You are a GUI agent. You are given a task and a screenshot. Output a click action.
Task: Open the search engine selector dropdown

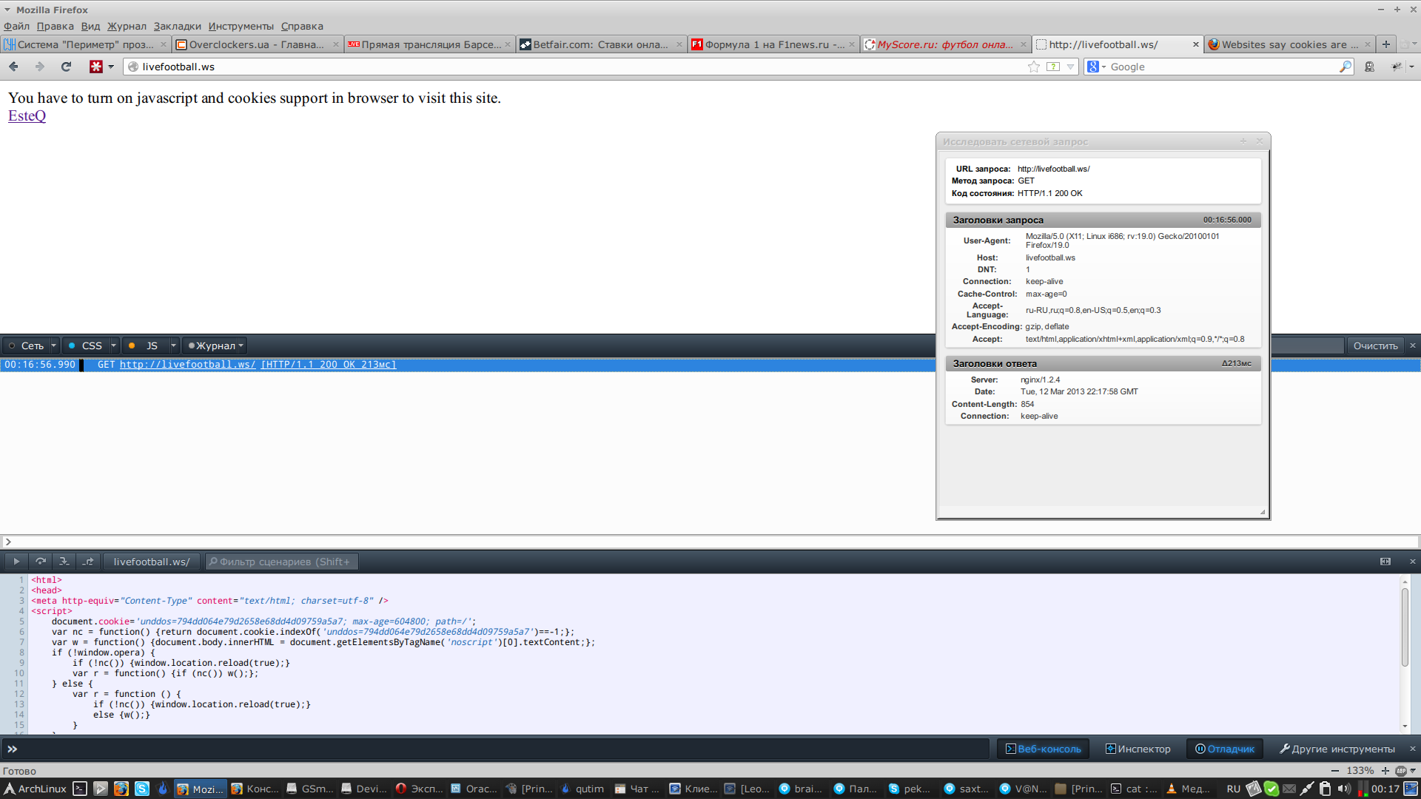pyautogui.click(x=1097, y=67)
